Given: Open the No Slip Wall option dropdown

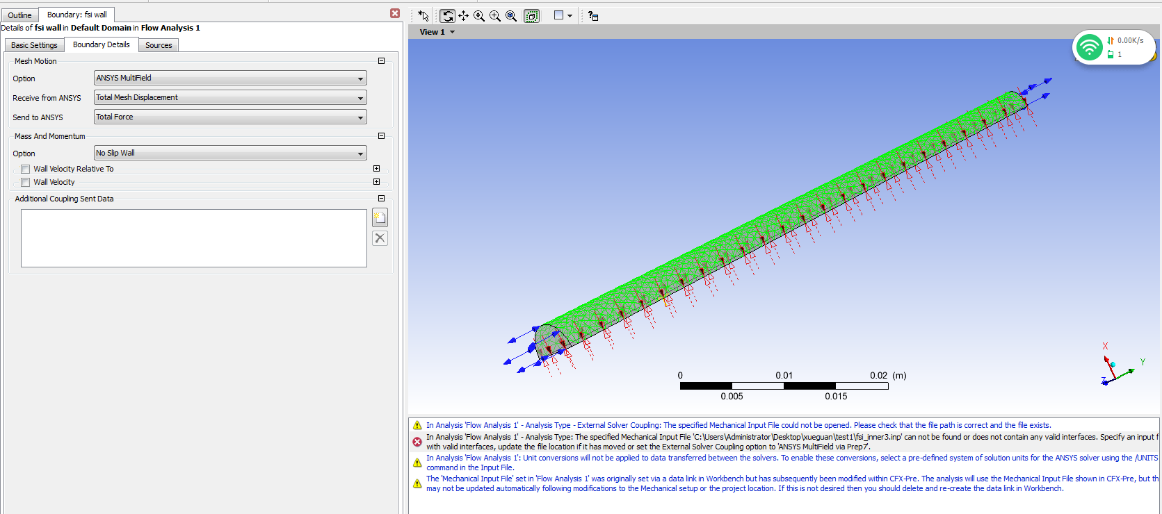Looking at the screenshot, I should [x=230, y=154].
